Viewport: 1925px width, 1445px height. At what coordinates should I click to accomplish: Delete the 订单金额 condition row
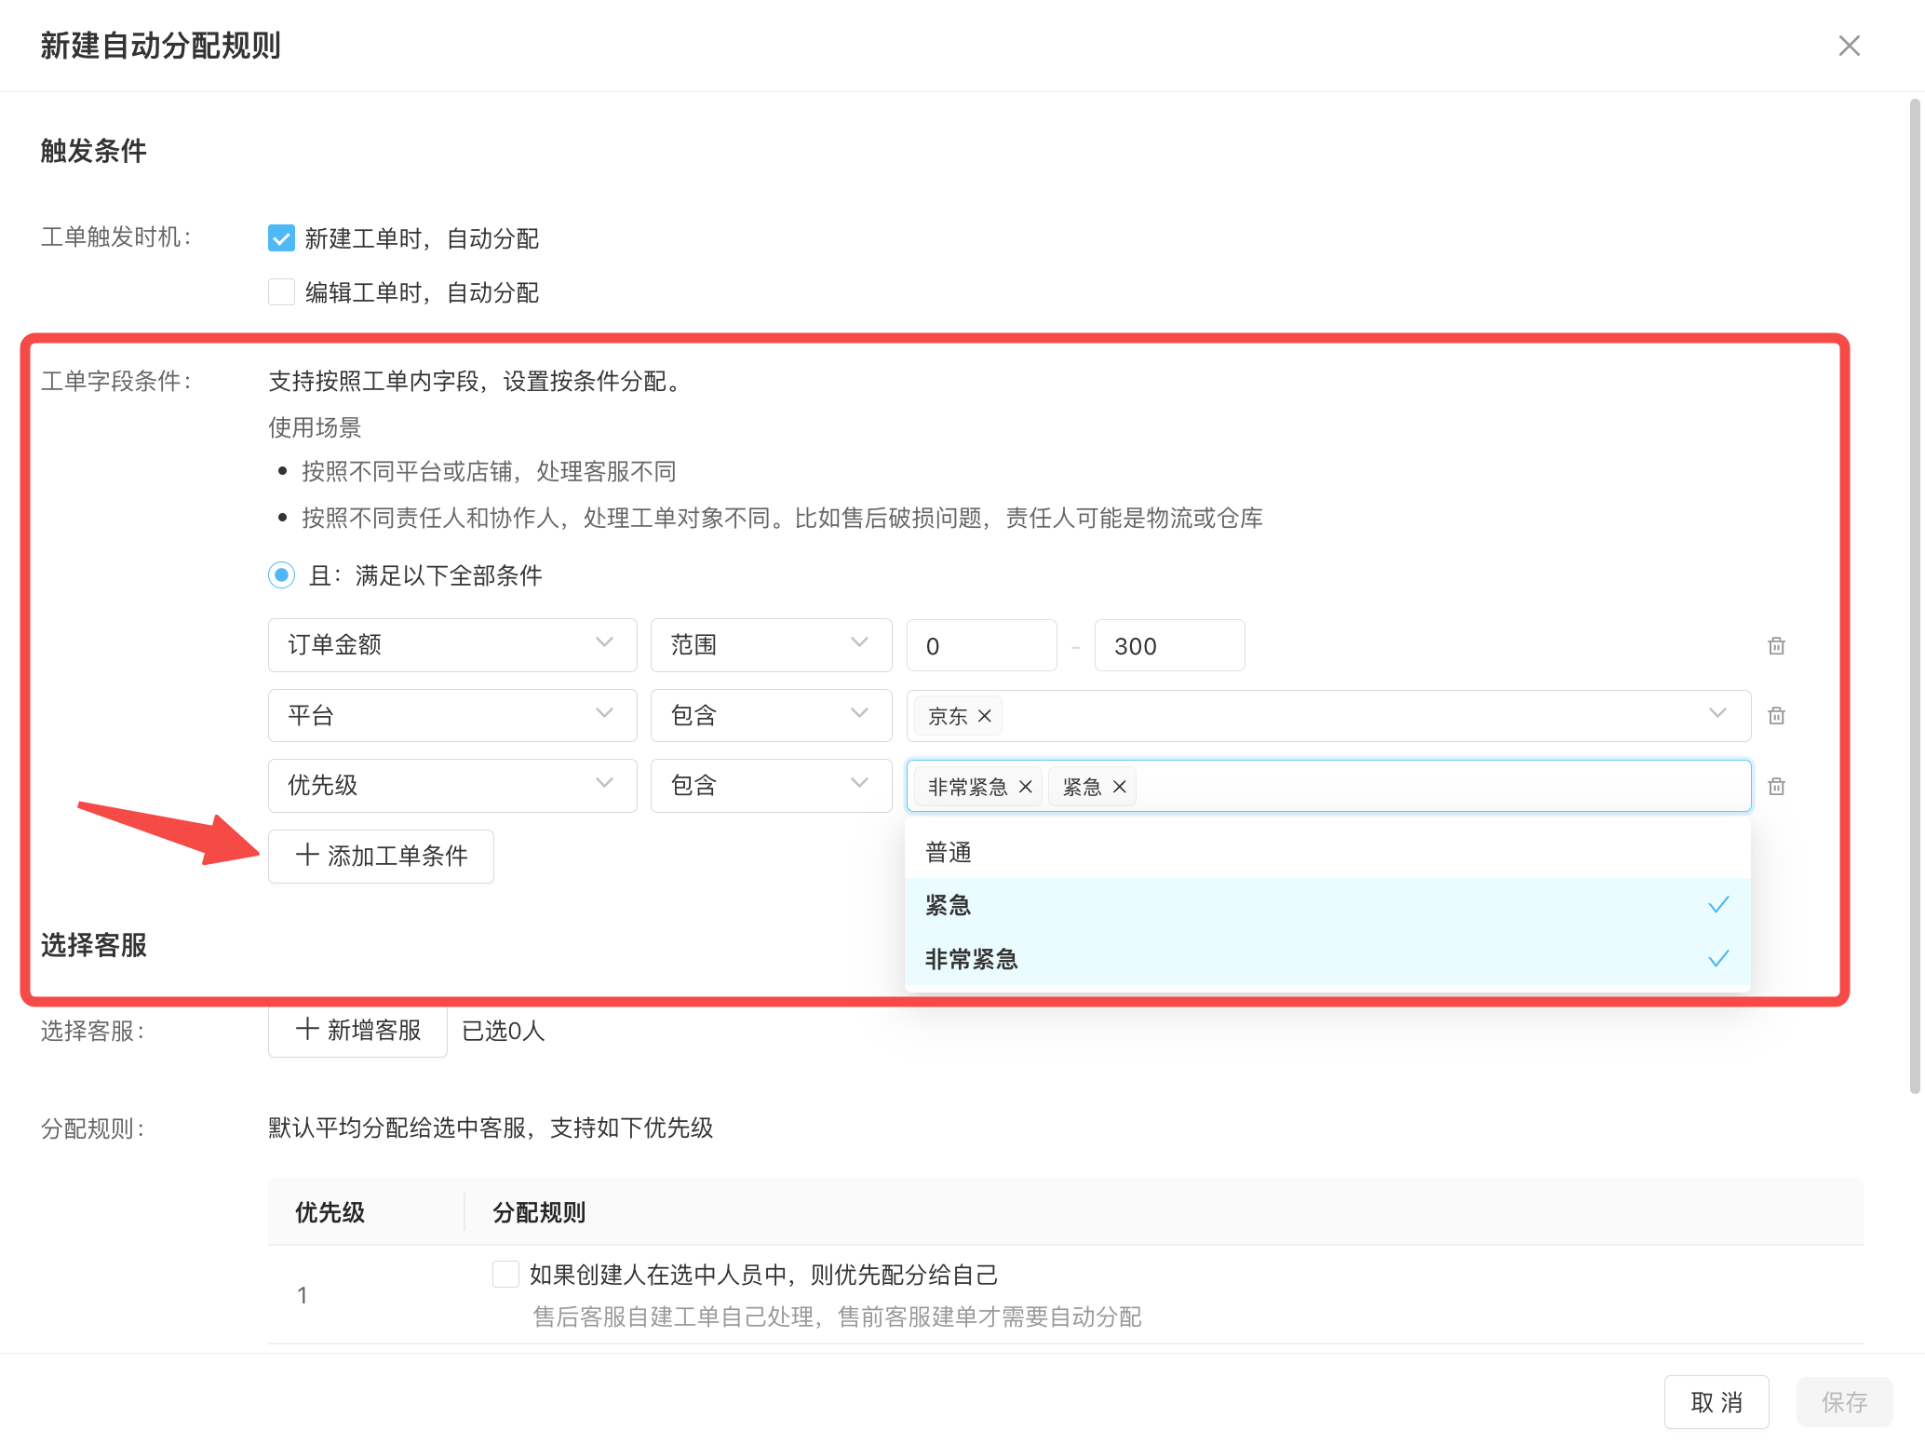pyautogui.click(x=1776, y=645)
